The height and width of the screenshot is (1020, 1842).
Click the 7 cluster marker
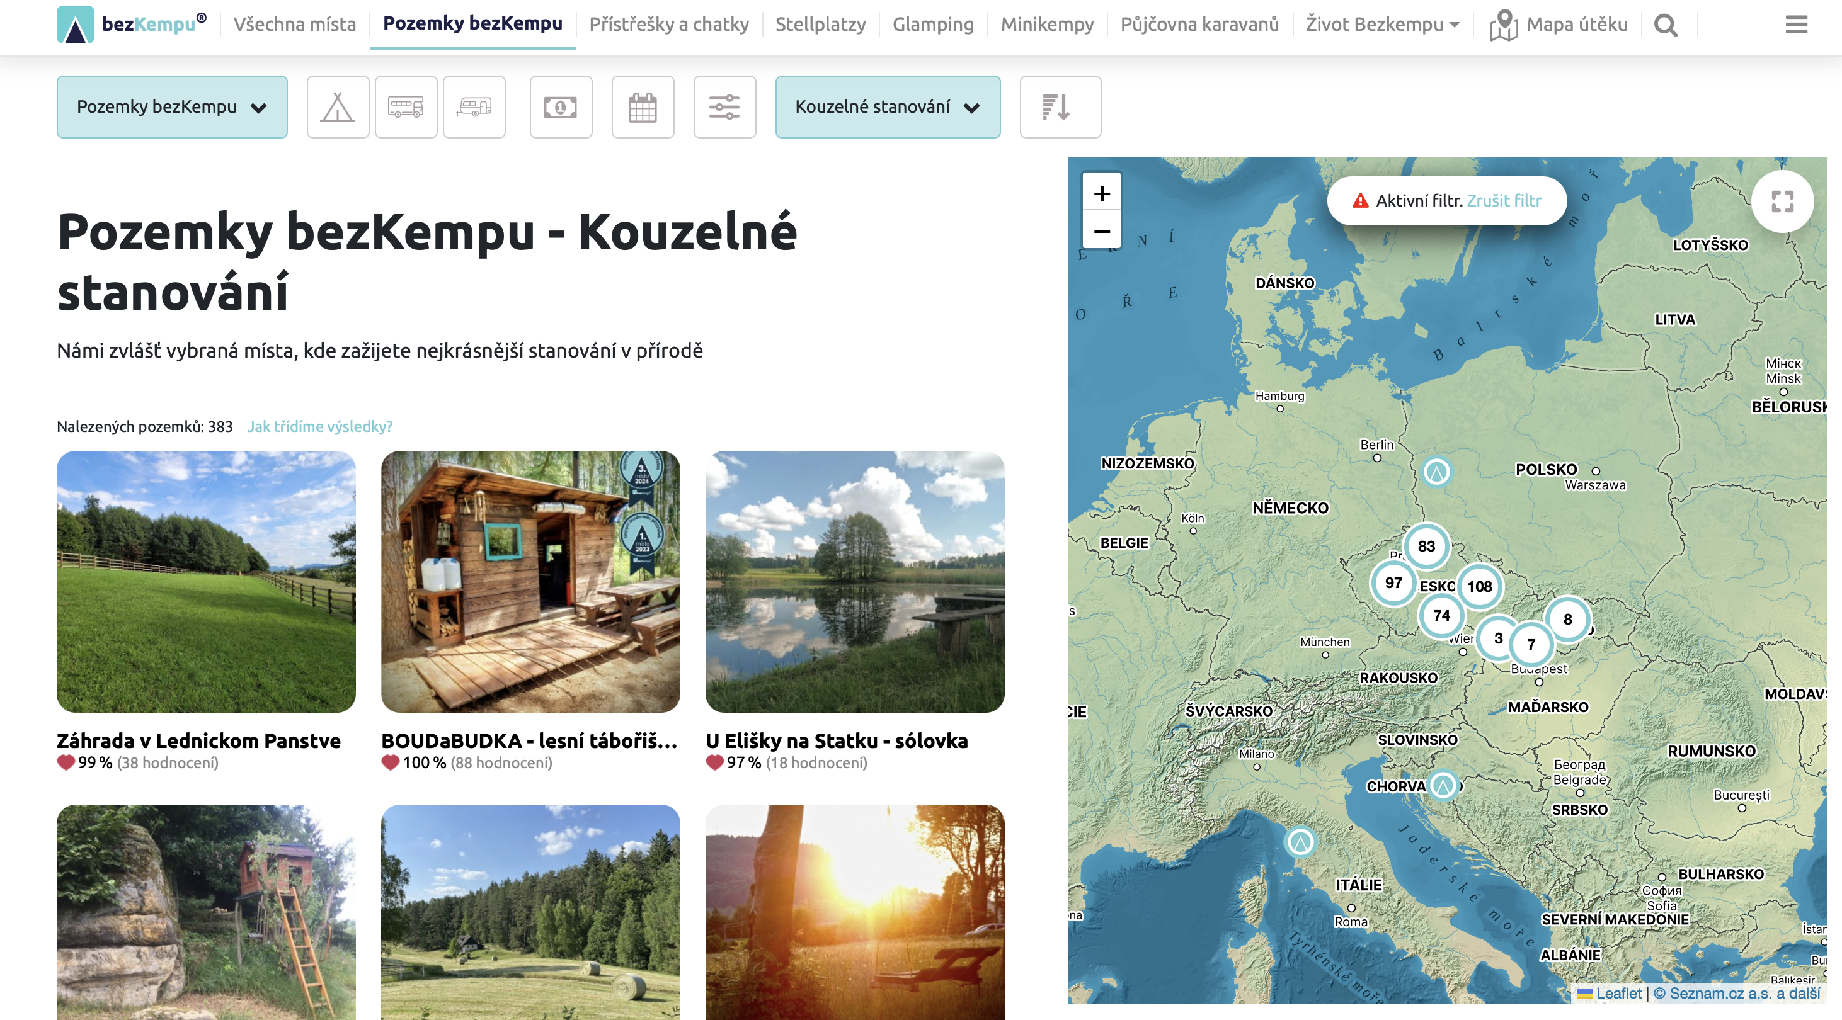pyautogui.click(x=1531, y=644)
